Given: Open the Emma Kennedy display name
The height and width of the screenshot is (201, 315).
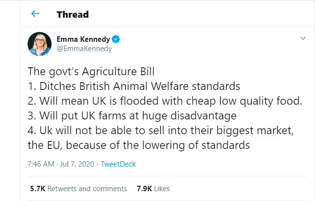Looking at the screenshot, I should (x=83, y=39).
